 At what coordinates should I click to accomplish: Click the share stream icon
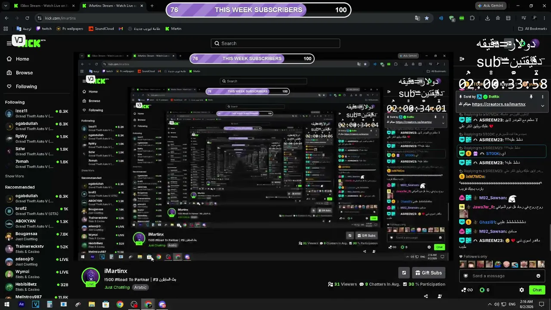(x=426, y=296)
